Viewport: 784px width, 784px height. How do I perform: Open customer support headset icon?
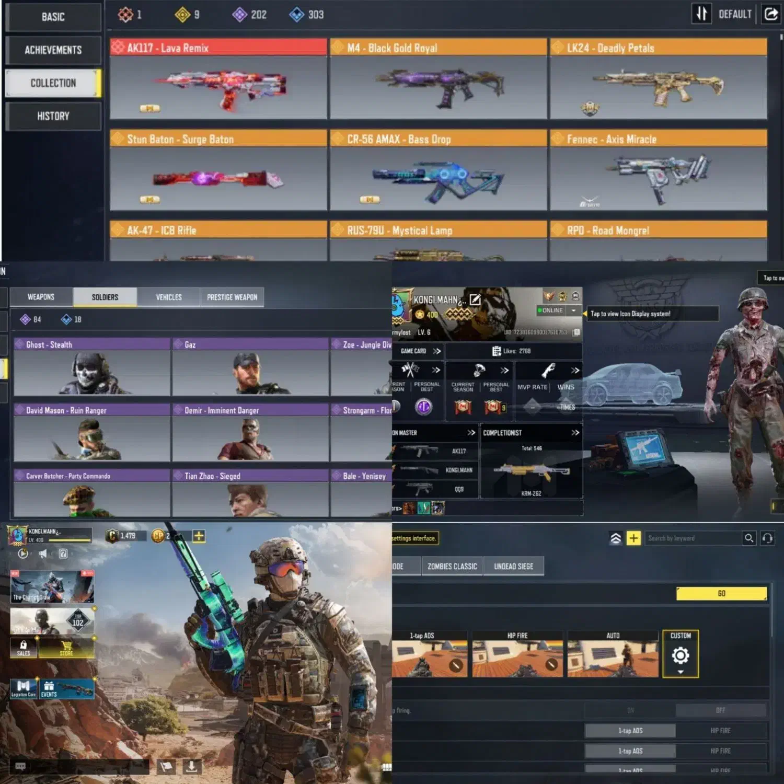pos(767,538)
